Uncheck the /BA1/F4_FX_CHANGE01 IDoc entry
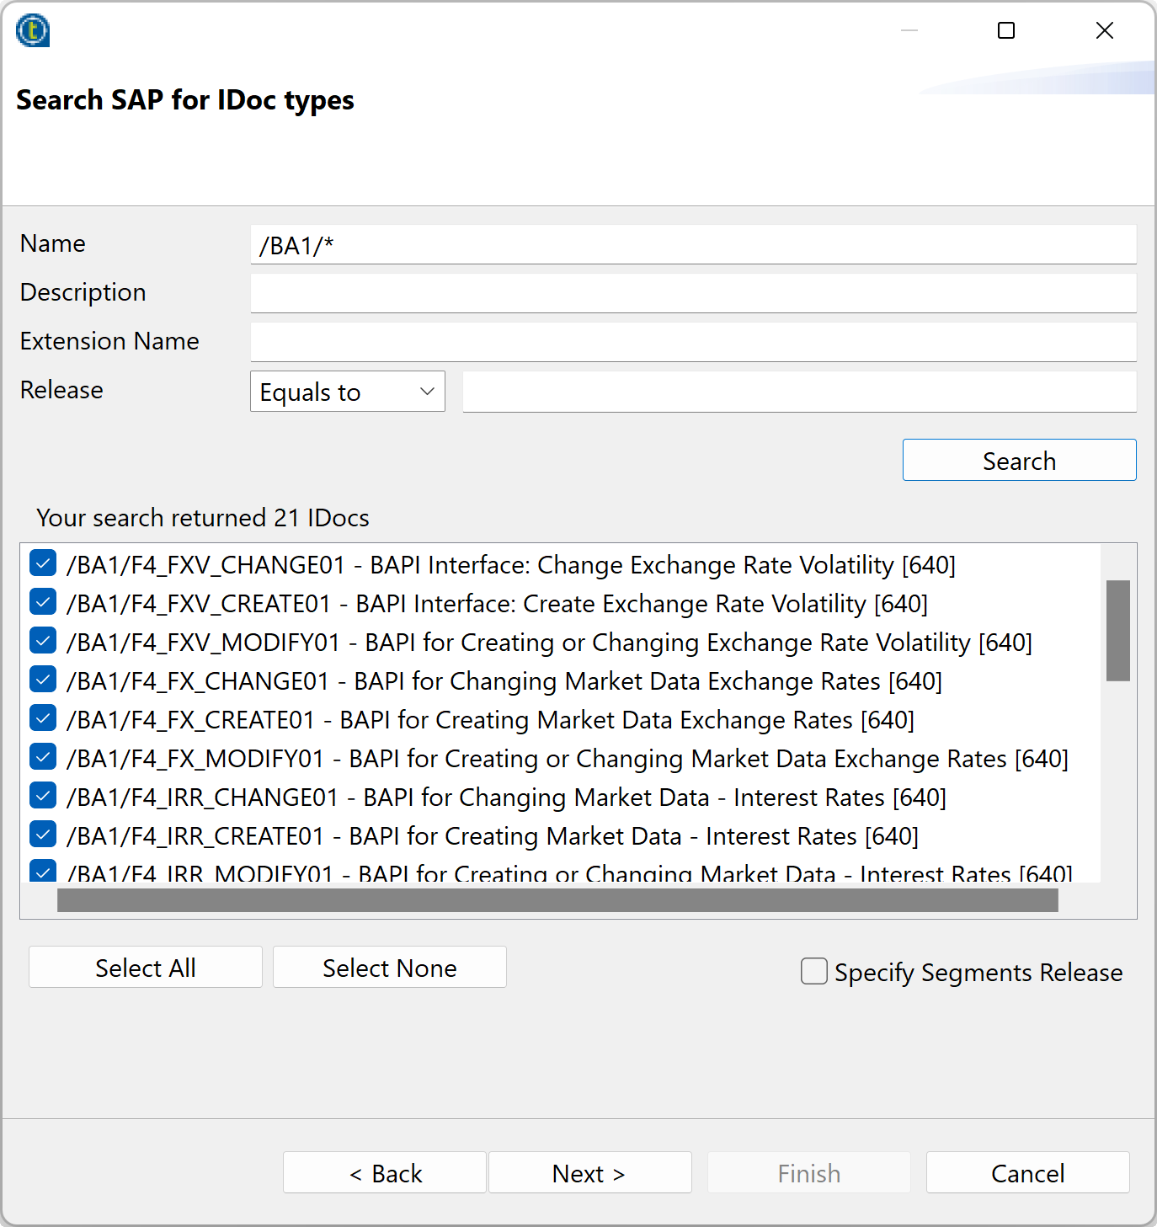 (x=42, y=679)
